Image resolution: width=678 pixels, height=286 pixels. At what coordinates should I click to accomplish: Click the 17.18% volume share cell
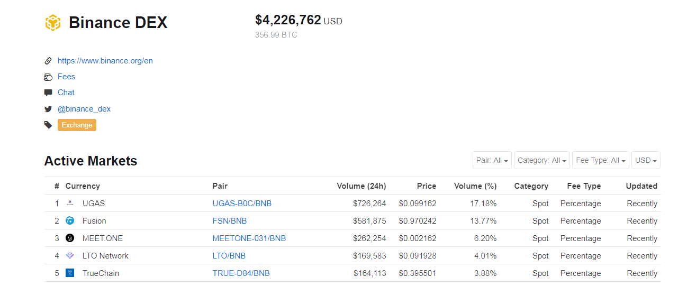pos(483,204)
